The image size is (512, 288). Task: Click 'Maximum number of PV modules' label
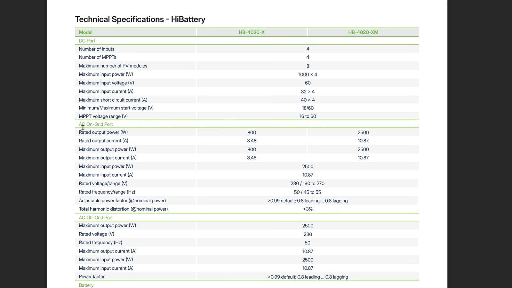[113, 66]
